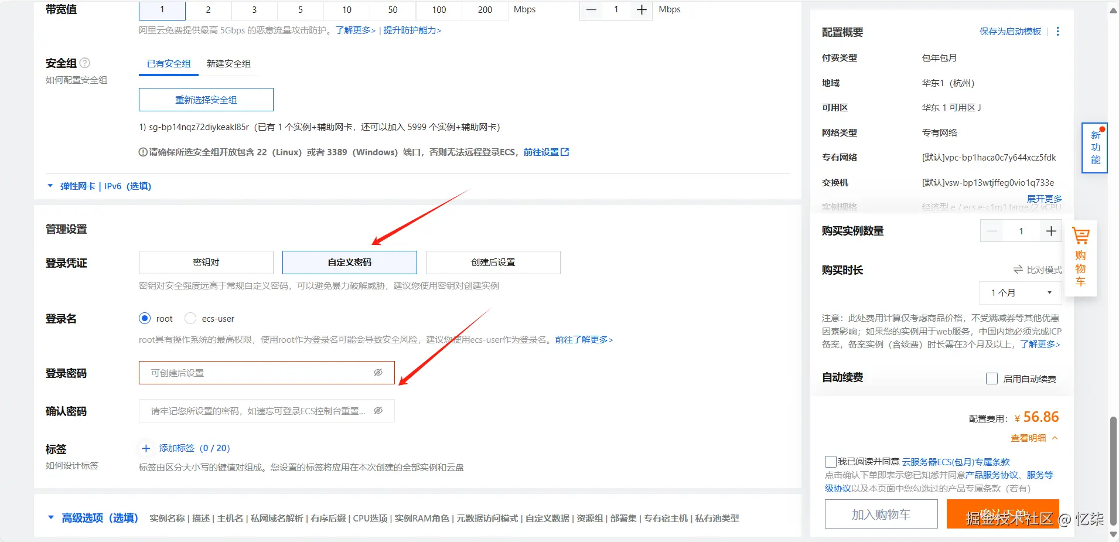The width and height of the screenshot is (1119, 542).
Task: Click the custom bandwidth number field
Action: pyautogui.click(x=616, y=9)
